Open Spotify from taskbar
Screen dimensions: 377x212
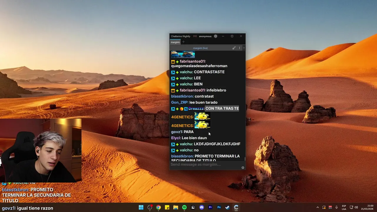point(184,207)
